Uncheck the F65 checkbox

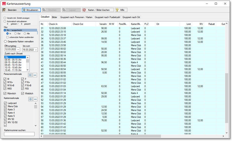pyautogui.click(x=23, y=89)
